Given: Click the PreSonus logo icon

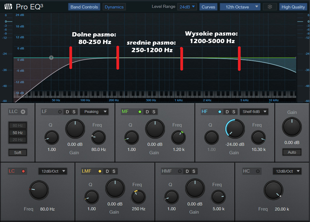Looking at the screenshot, I should 8,7.
